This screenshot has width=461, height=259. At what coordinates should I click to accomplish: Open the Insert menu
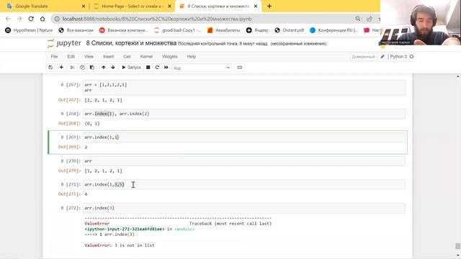click(x=108, y=57)
